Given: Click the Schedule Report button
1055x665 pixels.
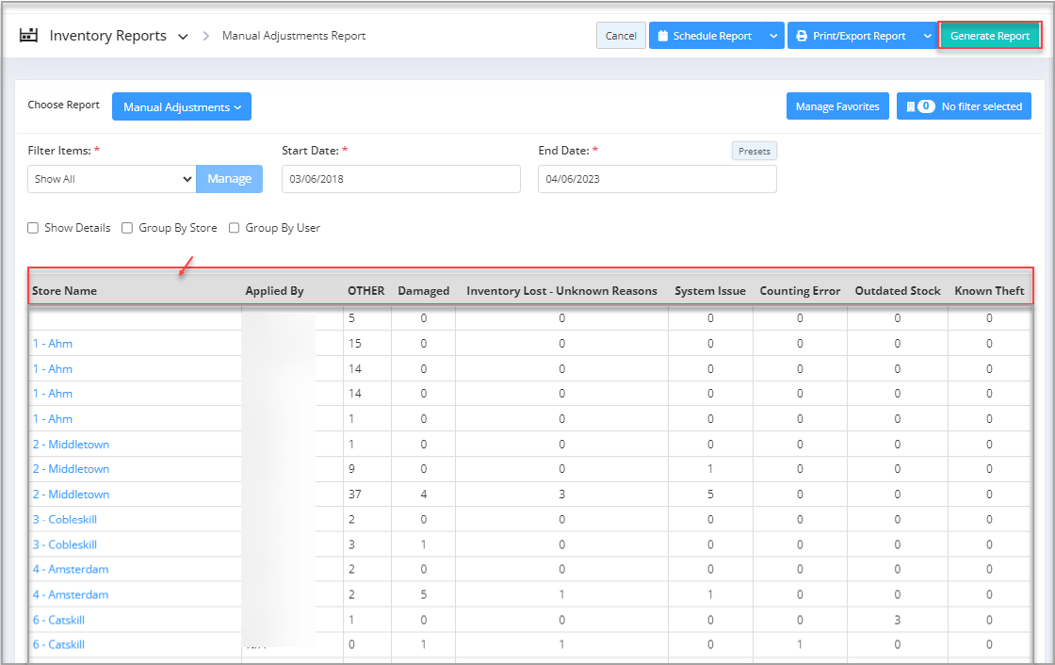Looking at the screenshot, I should pyautogui.click(x=706, y=36).
